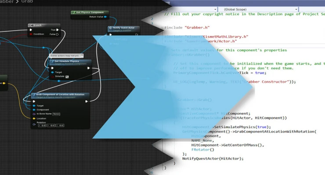Click the Rotation input pin

[x=34, y=124]
